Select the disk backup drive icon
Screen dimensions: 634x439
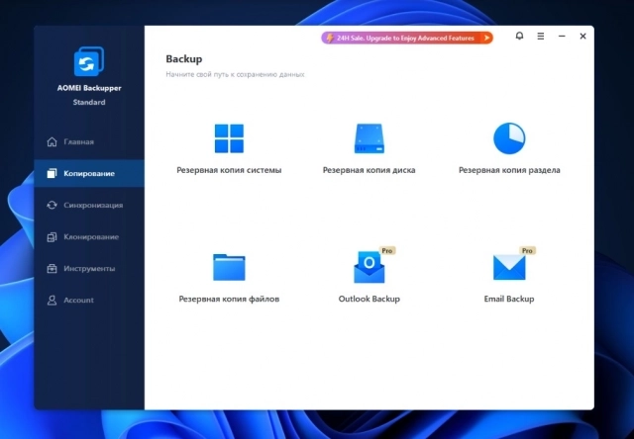pos(369,137)
